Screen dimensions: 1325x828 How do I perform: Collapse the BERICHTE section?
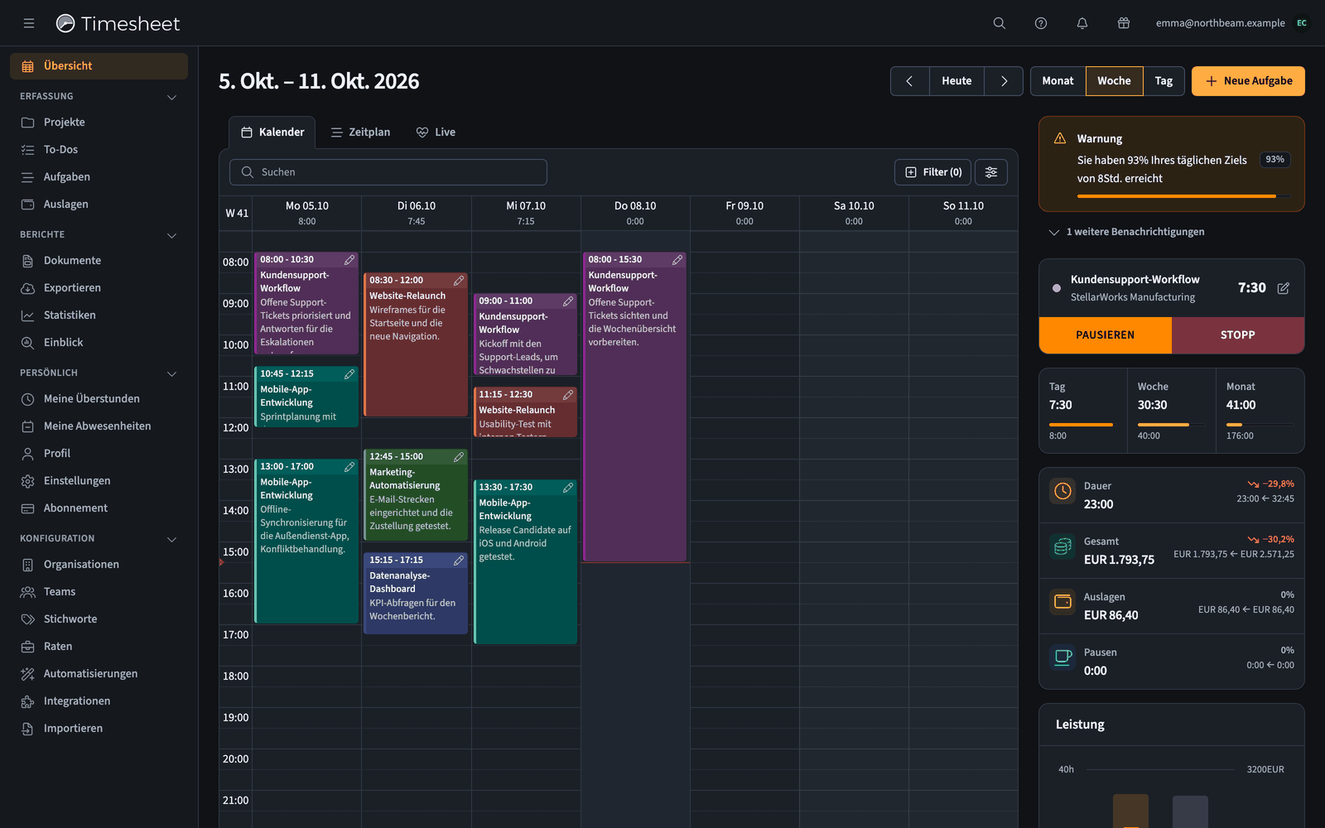click(x=171, y=235)
